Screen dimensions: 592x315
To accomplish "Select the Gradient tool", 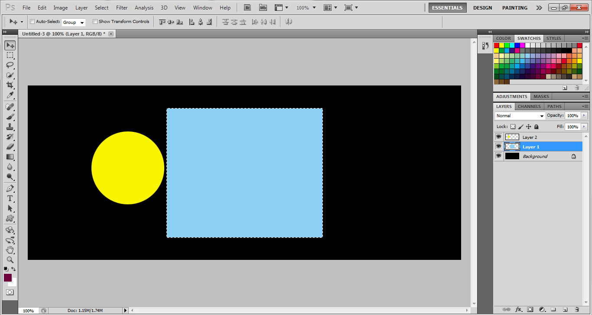I will click(x=10, y=157).
